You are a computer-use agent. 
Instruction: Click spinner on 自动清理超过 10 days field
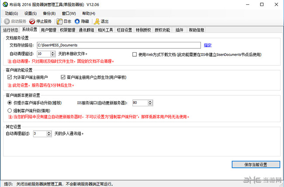[x=52, y=54]
